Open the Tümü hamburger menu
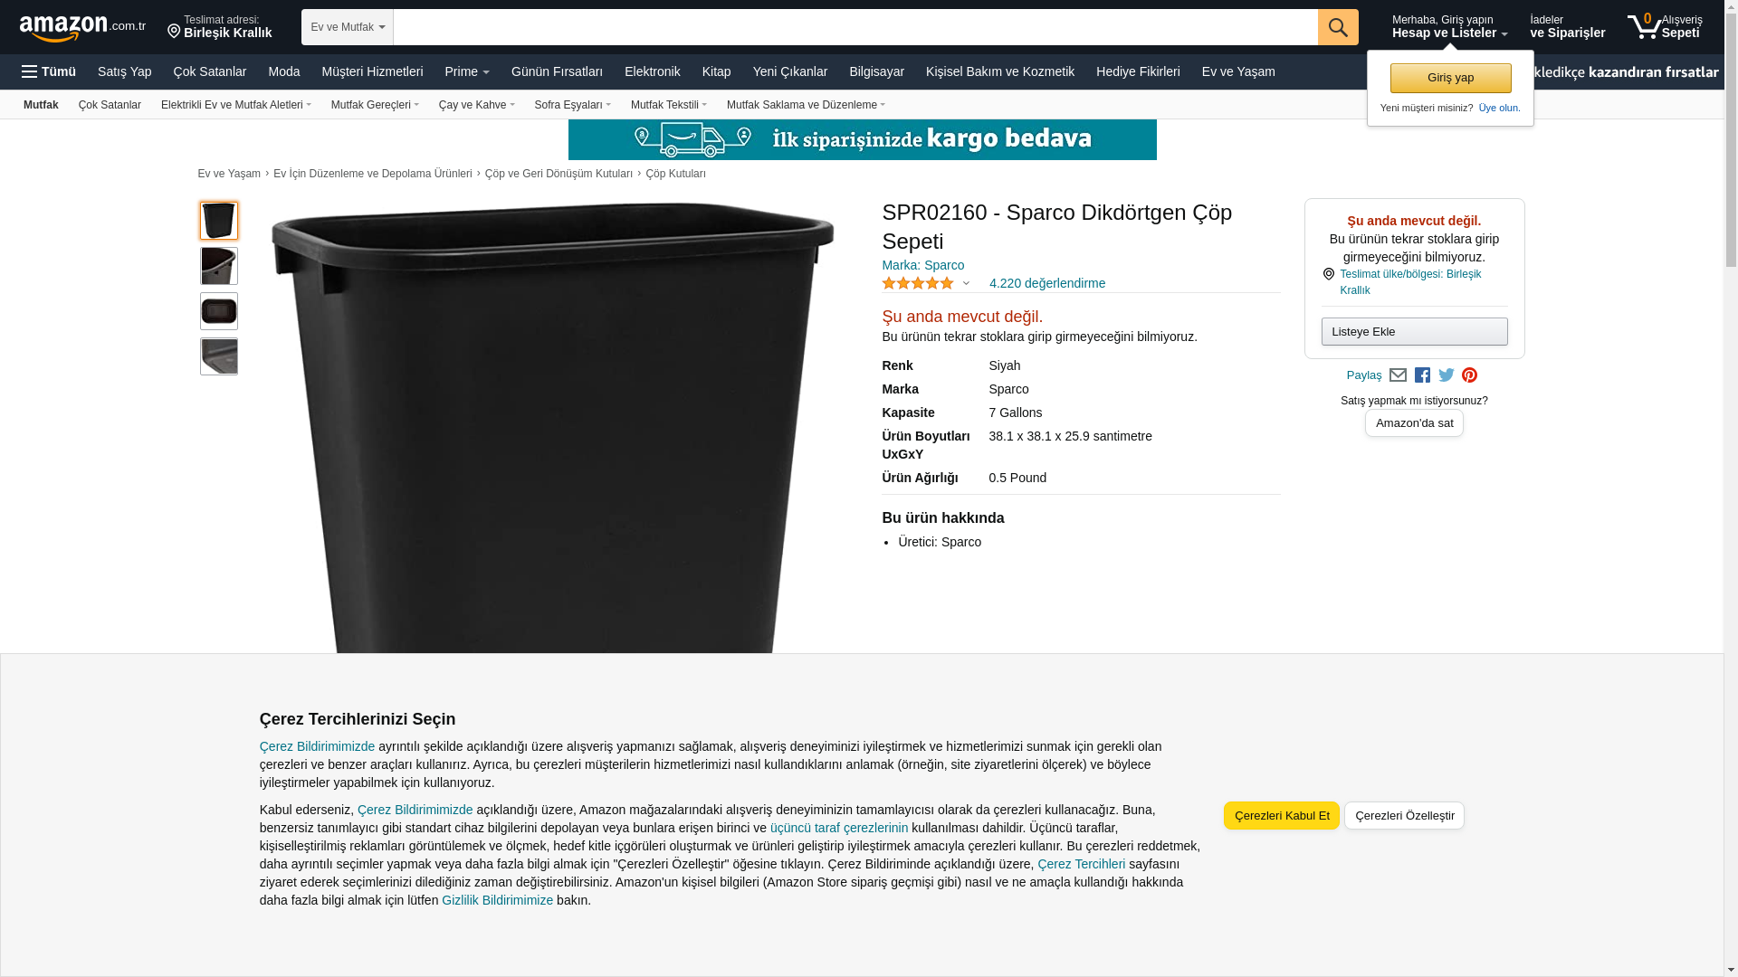This screenshot has height=977, width=1738. click(x=49, y=71)
